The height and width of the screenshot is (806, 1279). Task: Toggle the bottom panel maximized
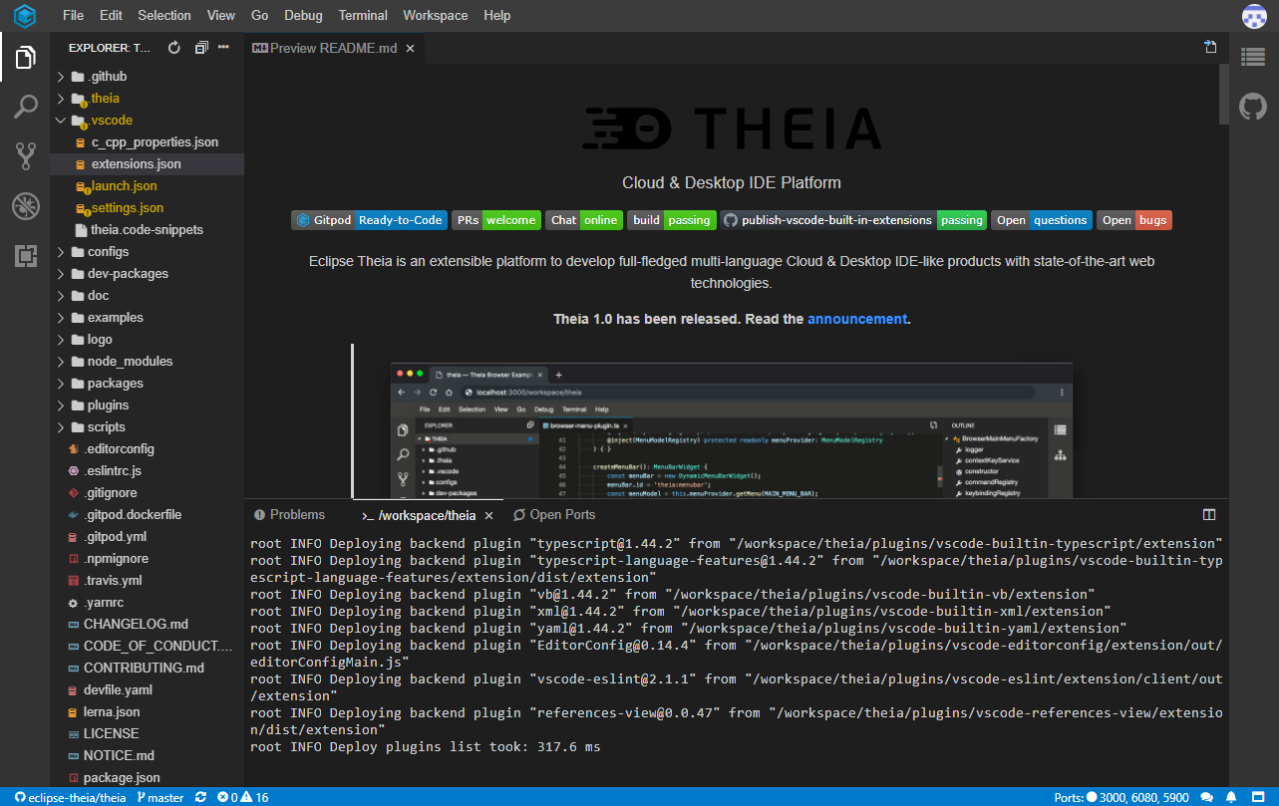1208,514
